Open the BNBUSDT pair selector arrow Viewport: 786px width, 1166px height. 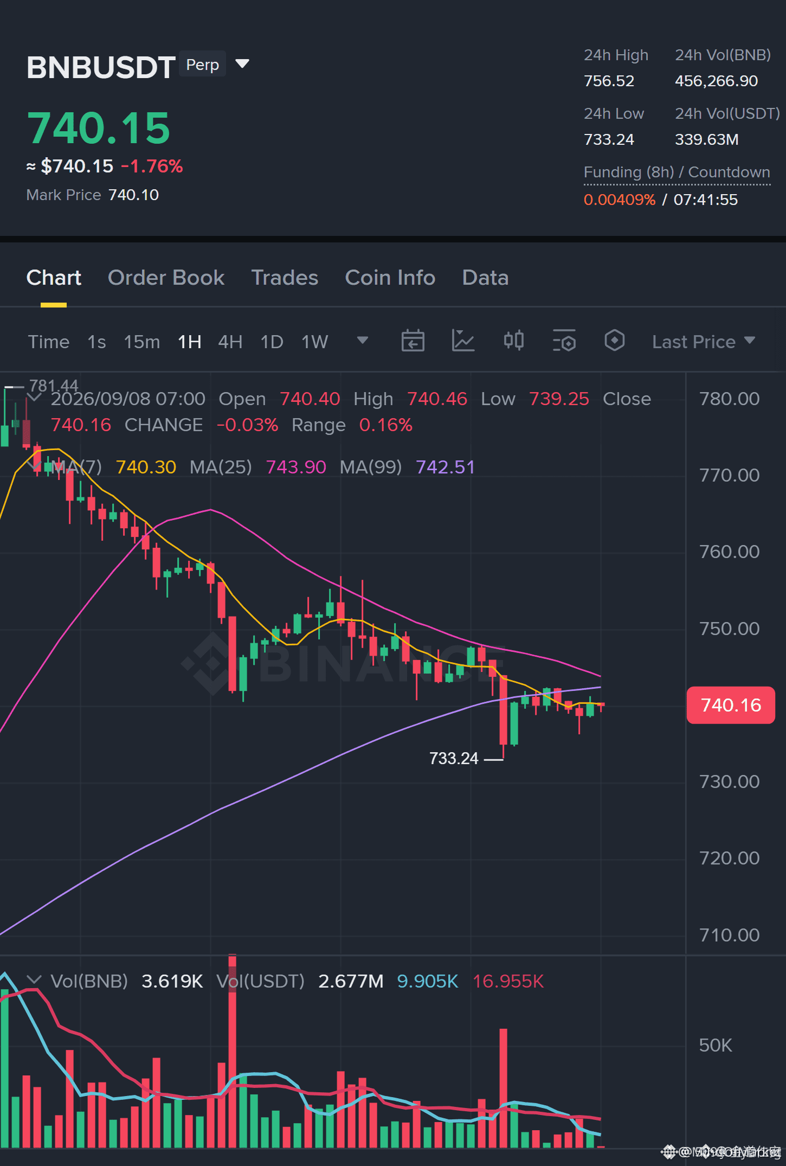point(242,65)
